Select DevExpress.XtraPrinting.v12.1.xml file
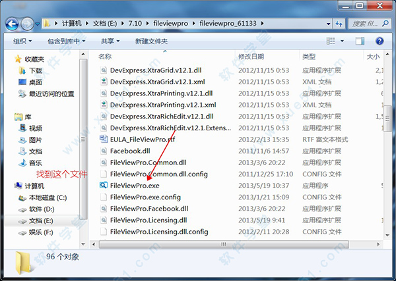The height and width of the screenshot is (281, 396). [163, 105]
